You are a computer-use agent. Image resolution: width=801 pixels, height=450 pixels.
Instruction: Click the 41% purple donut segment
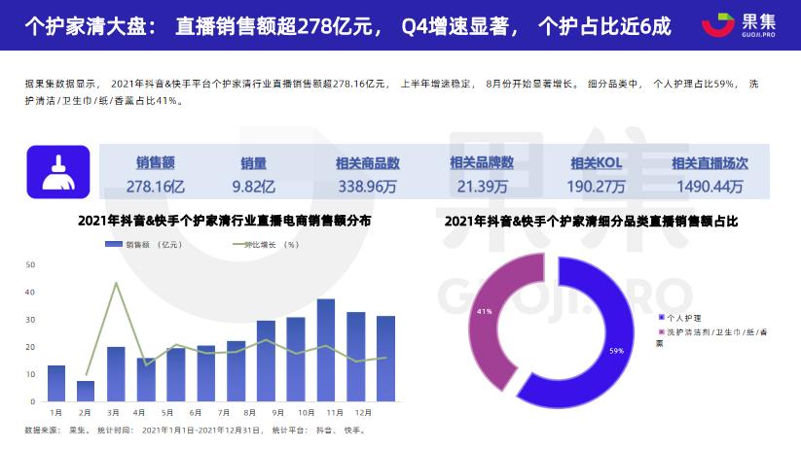486,311
